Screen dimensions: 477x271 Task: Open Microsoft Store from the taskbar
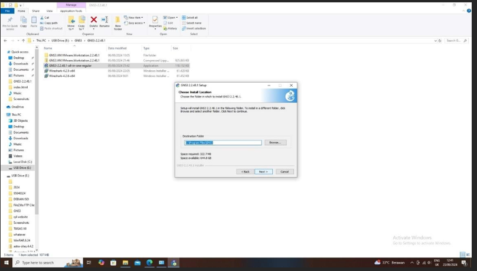pos(113,263)
